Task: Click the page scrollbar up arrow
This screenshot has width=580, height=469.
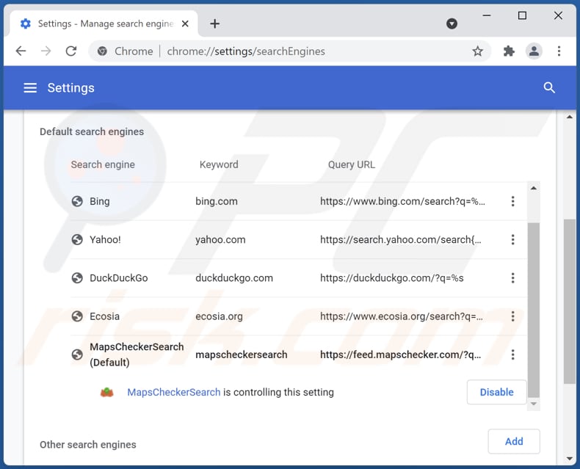Action: (x=570, y=117)
